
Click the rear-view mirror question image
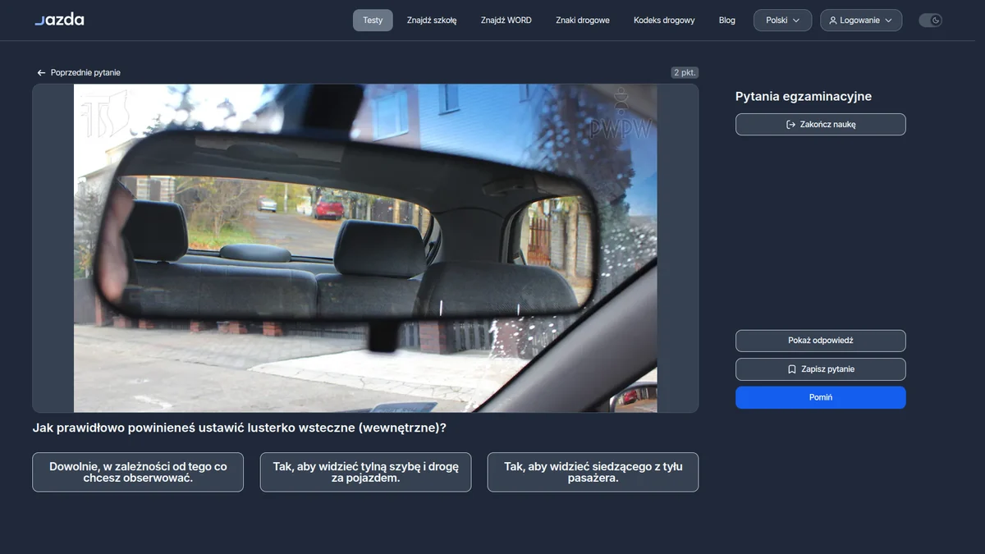pos(365,248)
